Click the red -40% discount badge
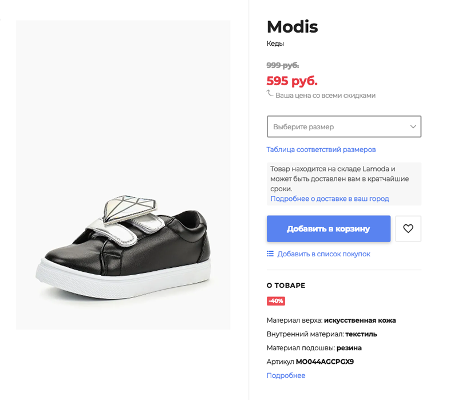 (276, 301)
